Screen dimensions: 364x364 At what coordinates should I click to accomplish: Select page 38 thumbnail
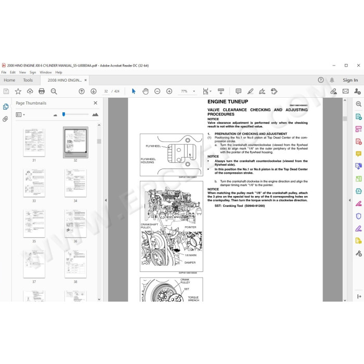click(x=75, y=264)
